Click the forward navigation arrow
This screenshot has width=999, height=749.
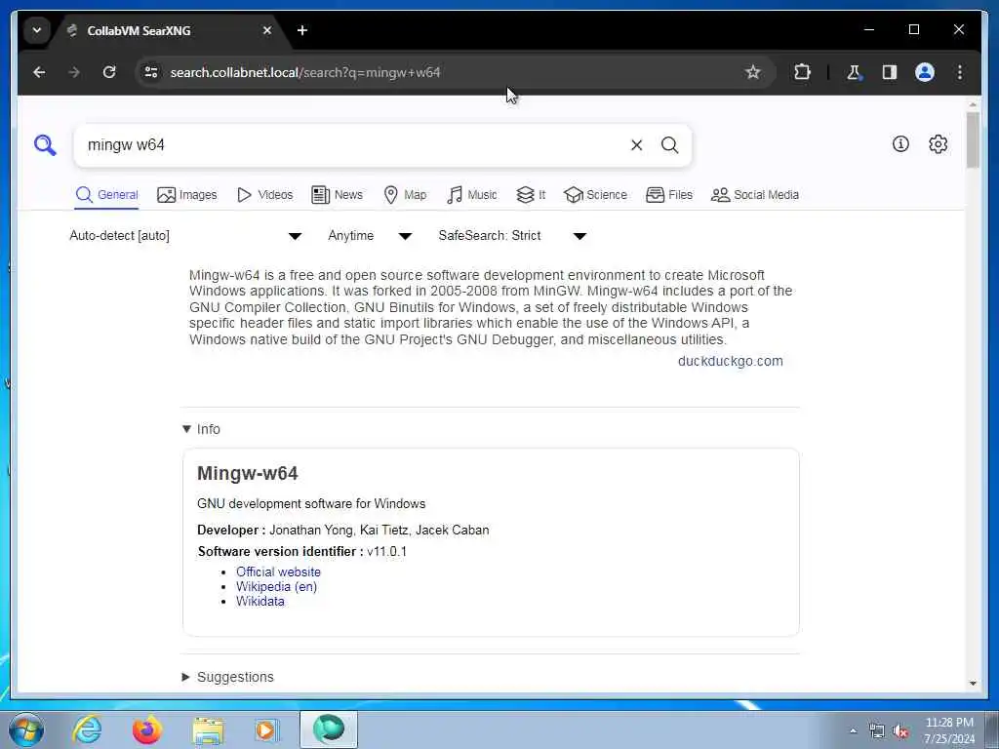pyautogui.click(x=74, y=72)
